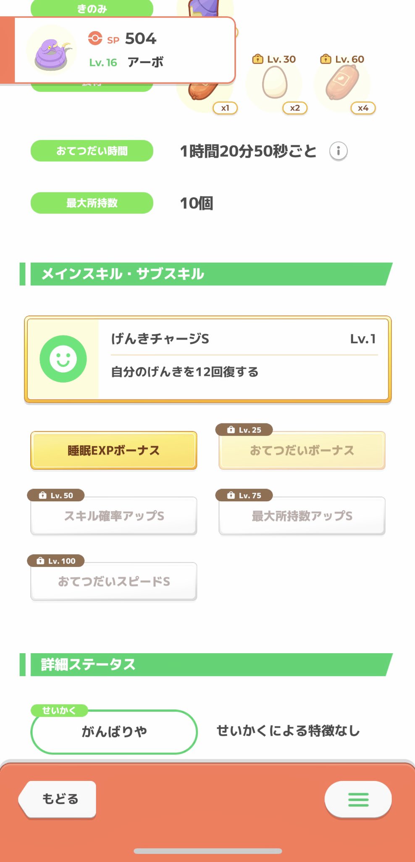Tap the Lv. 30 locked egg ingredient
The width and height of the screenshot is (415, 862).
pos(275,83)
